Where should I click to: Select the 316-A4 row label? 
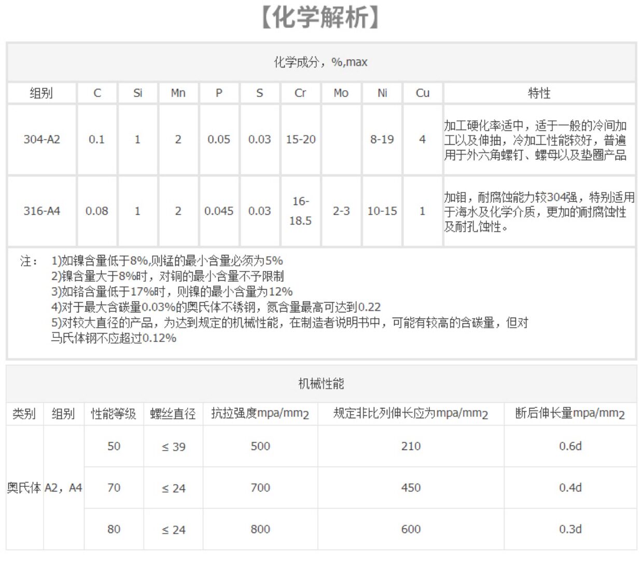click(41, 211)
